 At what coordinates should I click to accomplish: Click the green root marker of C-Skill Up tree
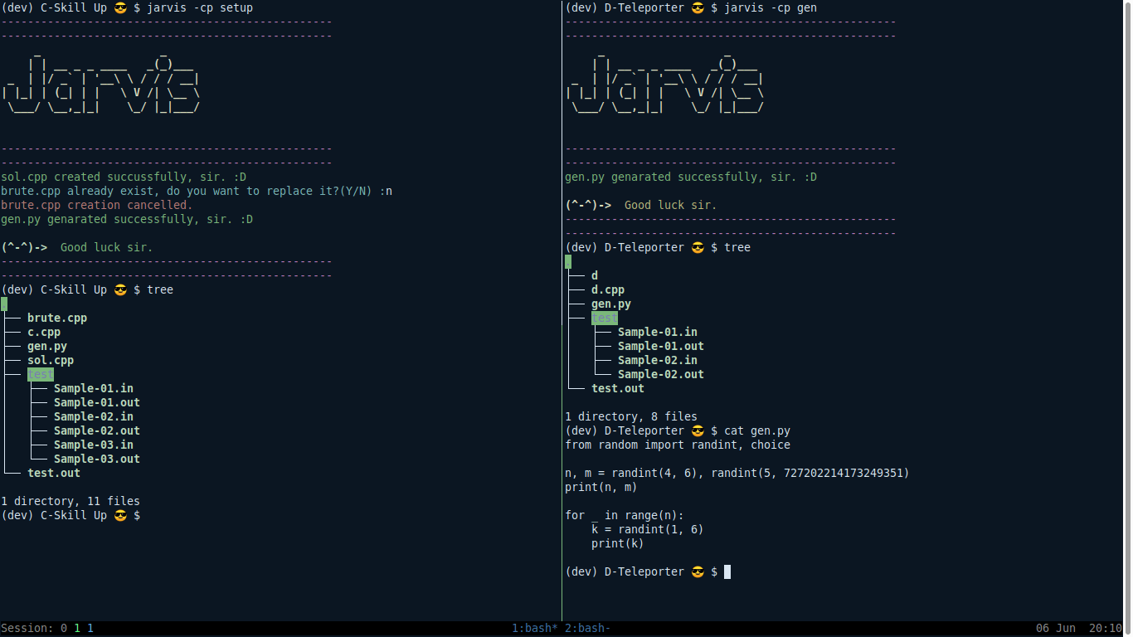(4, 304)
